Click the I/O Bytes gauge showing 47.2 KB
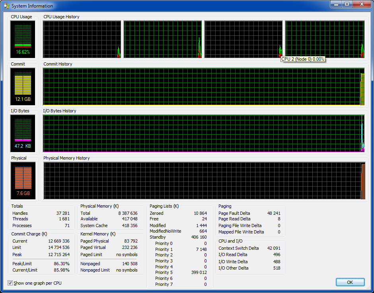Viewport: 374px width, 293px height. pos(23,133)
